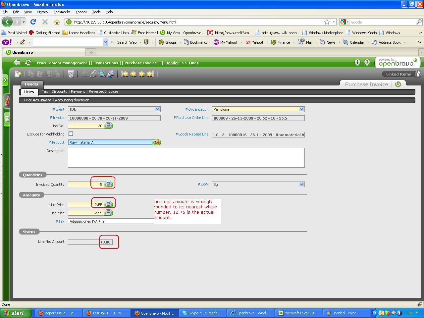
Task: Go to the first record arrow
Action: point(125,74)
